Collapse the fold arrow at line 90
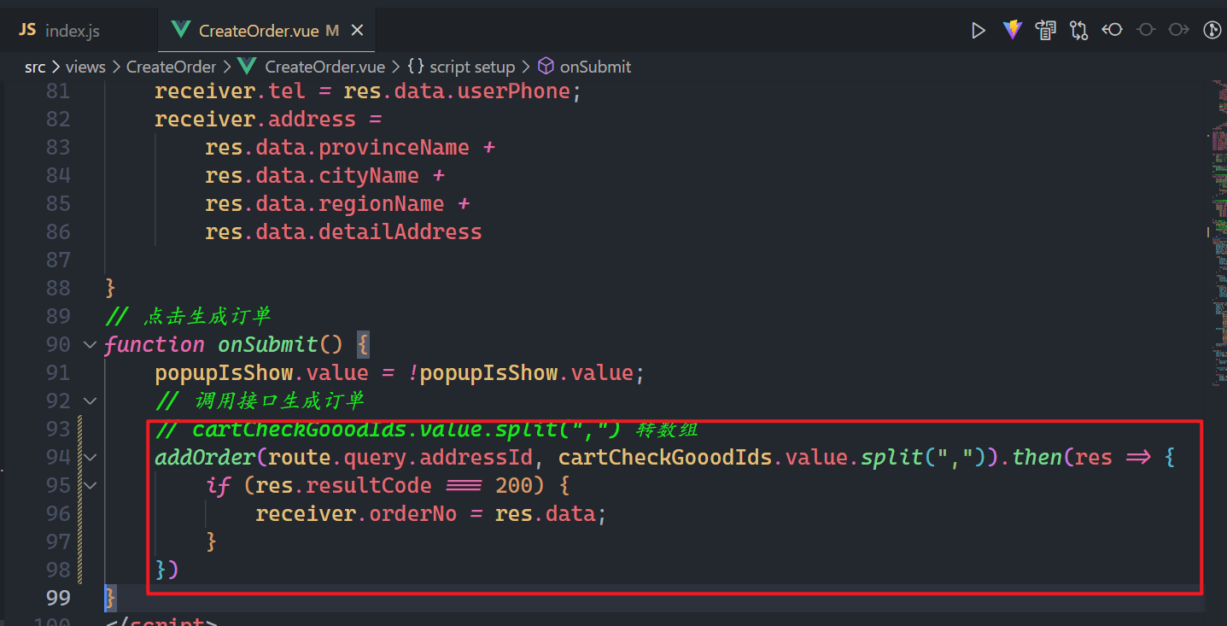This screenshot has width=1227, height=626. (x=90, y=345)
